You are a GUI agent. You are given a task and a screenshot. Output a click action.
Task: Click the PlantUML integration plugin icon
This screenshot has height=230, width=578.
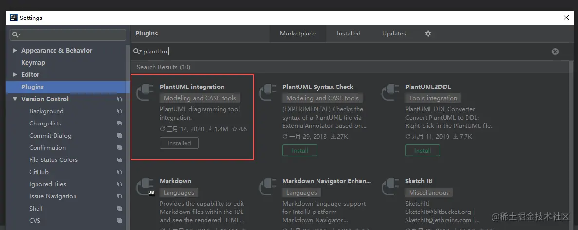click(145, 92)
